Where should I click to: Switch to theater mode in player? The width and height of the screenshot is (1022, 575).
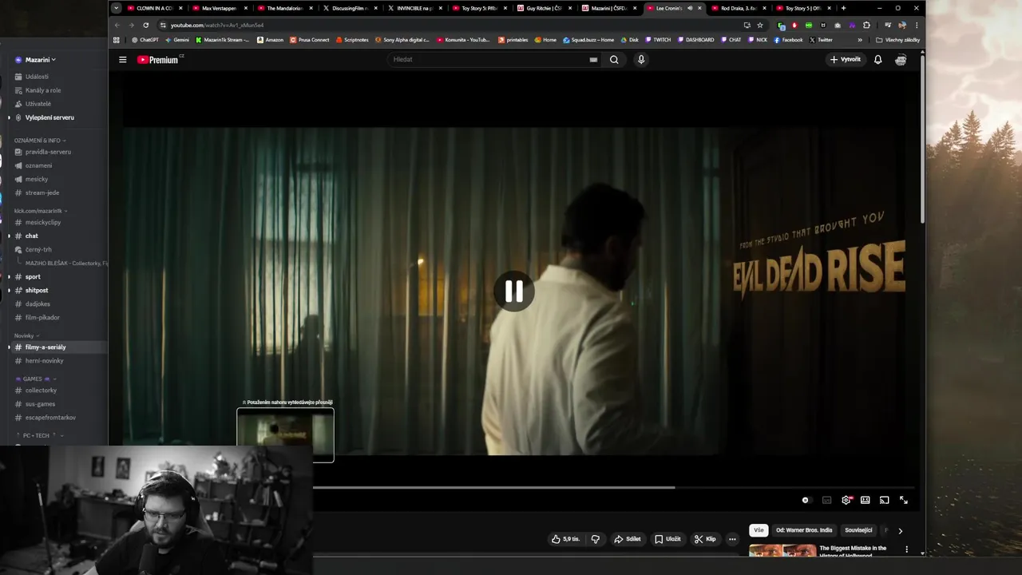click(865, 500)
